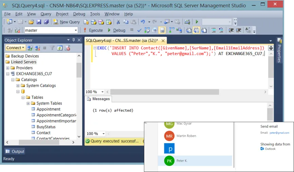
Task: Cut selection with the scissors icon
Action: click(x=118, y=22)
